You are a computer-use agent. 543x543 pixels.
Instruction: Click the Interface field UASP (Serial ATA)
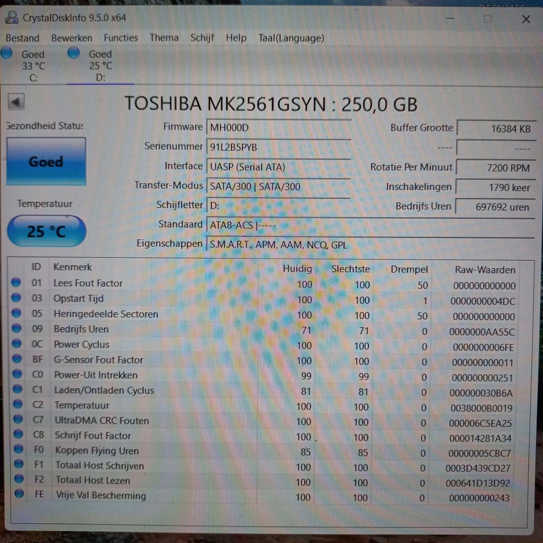pyautogui.click(x=279, y=167)
